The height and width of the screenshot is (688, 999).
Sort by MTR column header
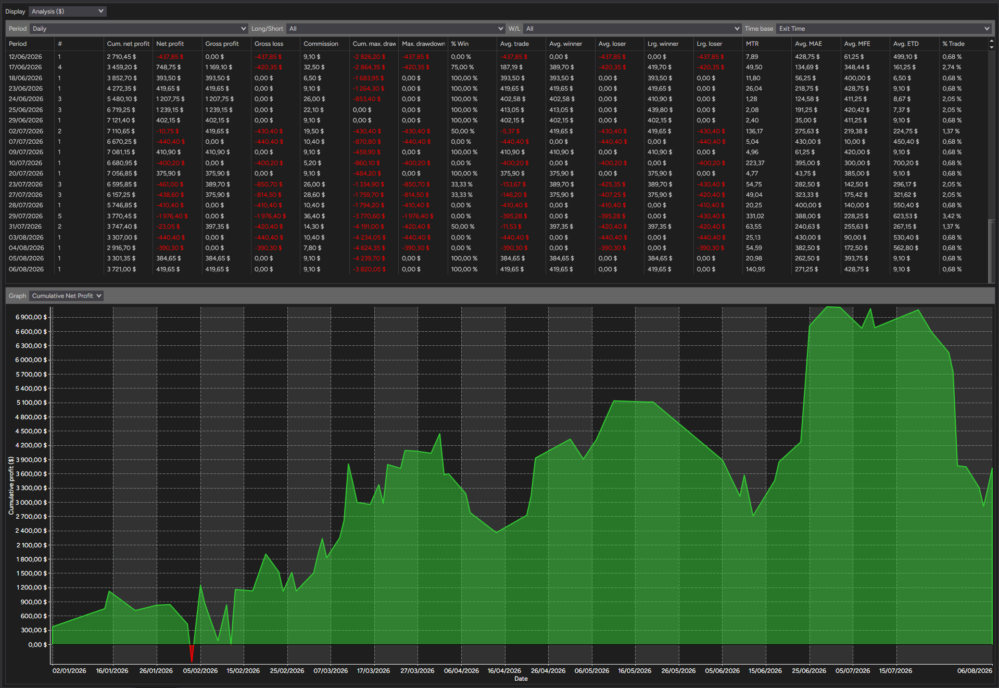(767, 44)
